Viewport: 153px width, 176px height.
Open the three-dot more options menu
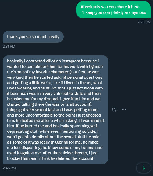coord(124,110)
